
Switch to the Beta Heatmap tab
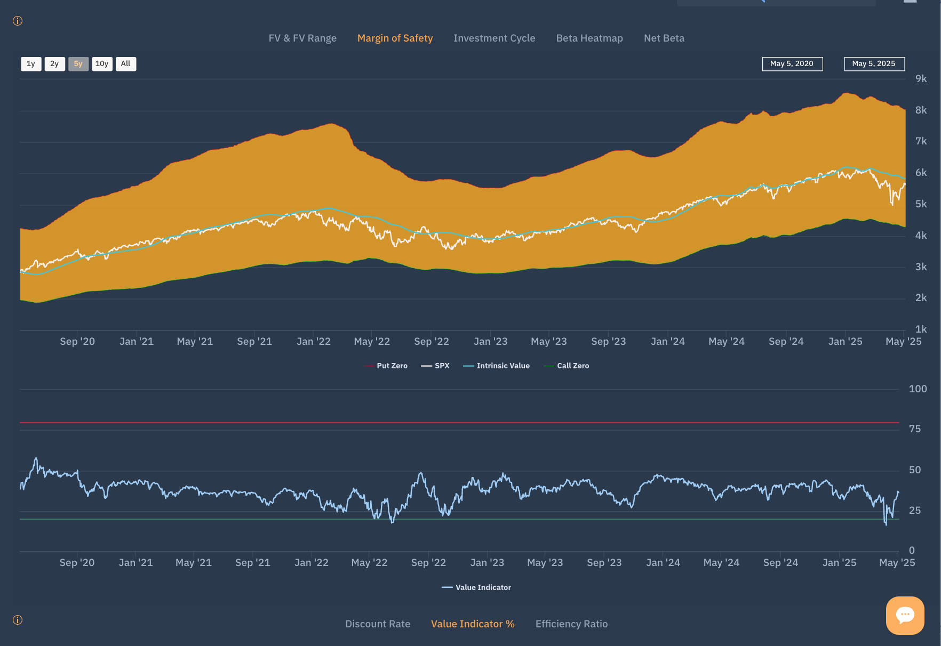tap(589, 38)
